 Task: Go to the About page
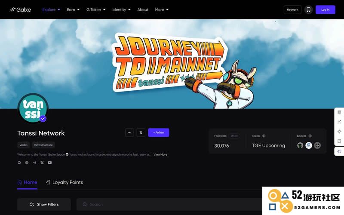coord(143,9)
